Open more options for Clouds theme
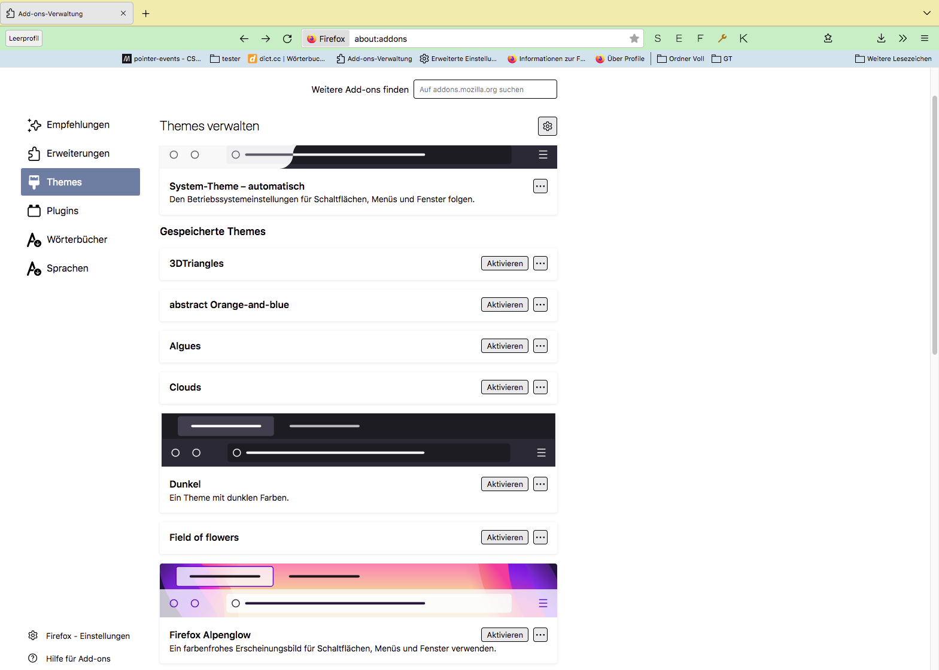939x670 pixels. pyautogui.click(x=540, y=387)
